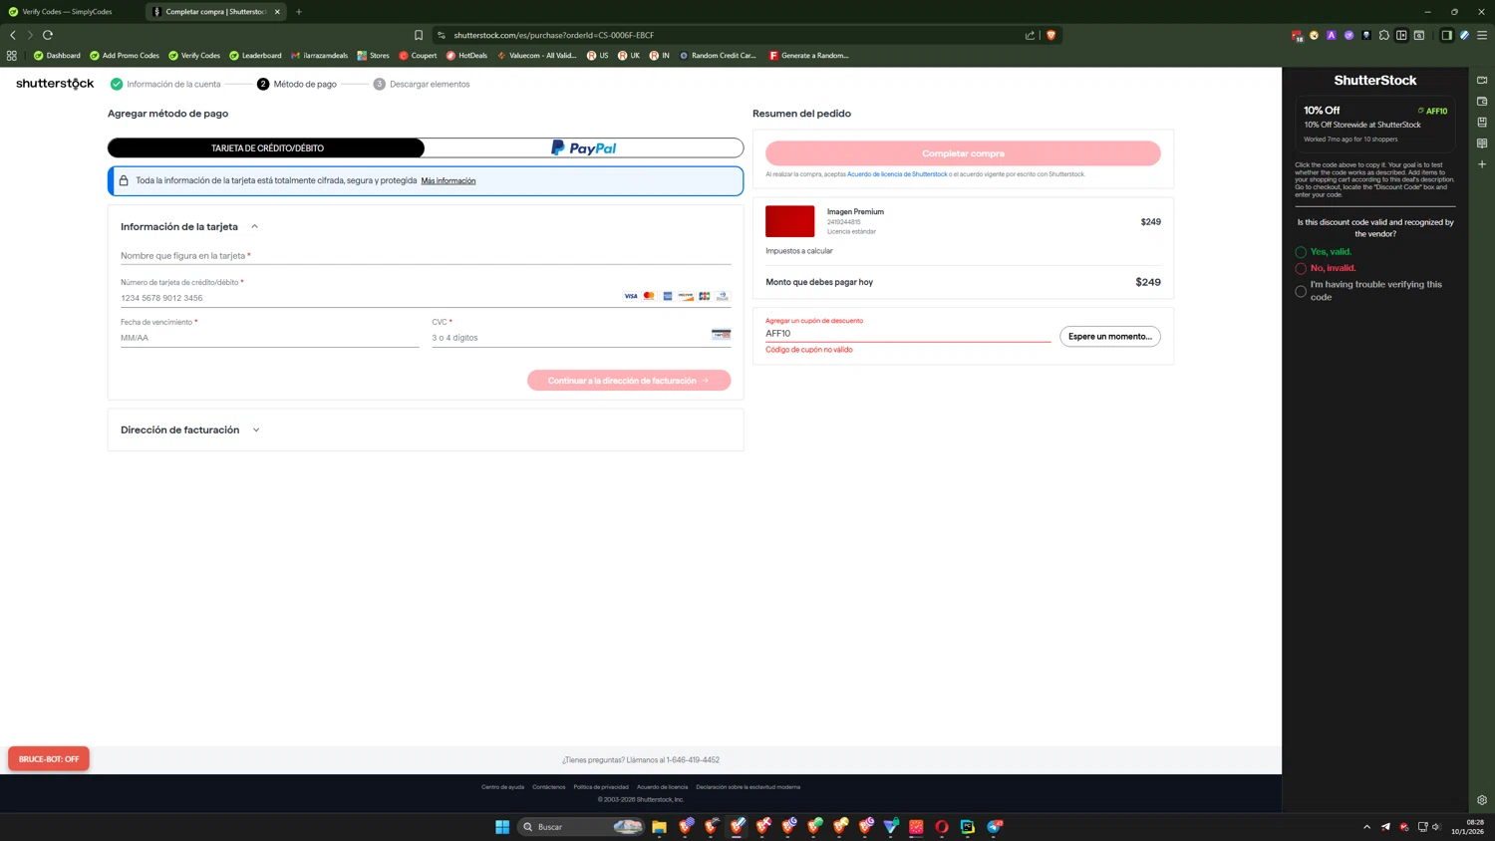Open the Dashboard bookmark
Image resolution: width=1495 pixels, height=841 pixels.
click(x=57, y=56)
